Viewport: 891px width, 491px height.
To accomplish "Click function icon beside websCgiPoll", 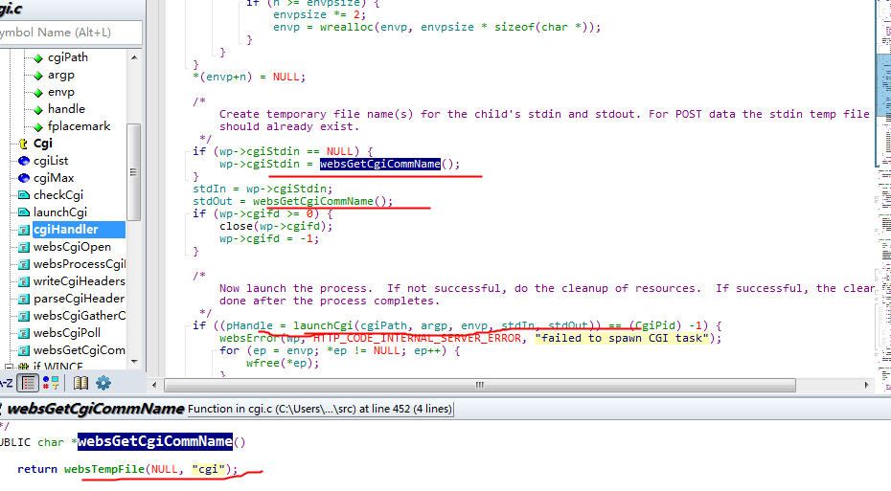I will click(x=23, y=333).
